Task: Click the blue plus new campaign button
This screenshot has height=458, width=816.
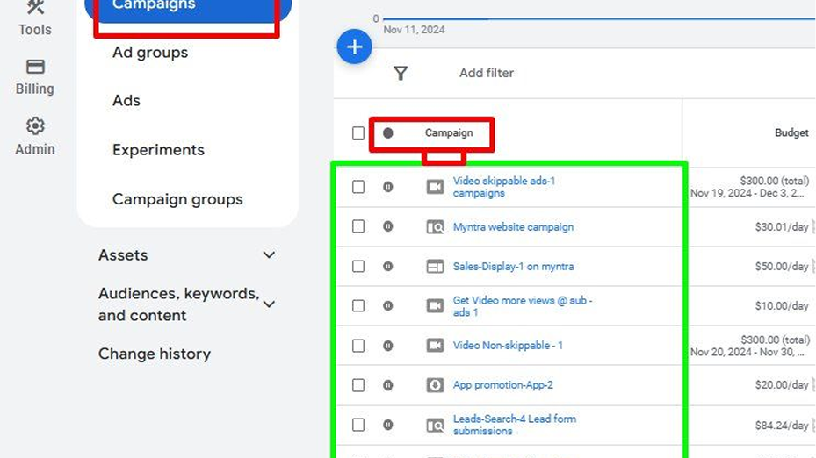Action: [355, 47]
